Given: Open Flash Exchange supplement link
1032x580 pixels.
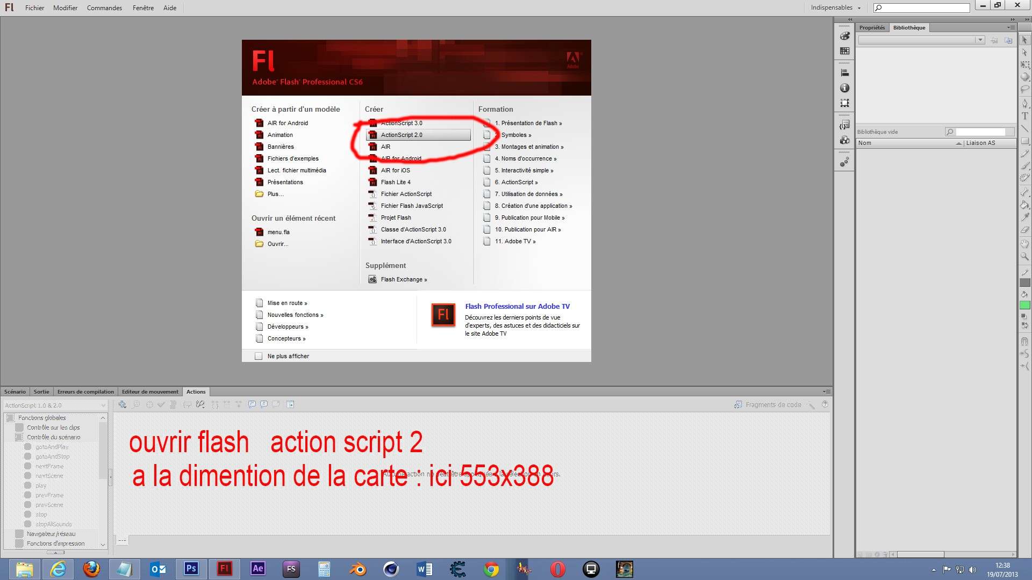Looking at the screenshot, I should [x=404, y=279].
